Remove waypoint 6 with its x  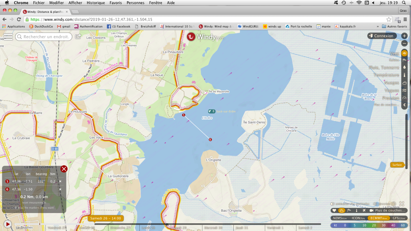point(60,189)
